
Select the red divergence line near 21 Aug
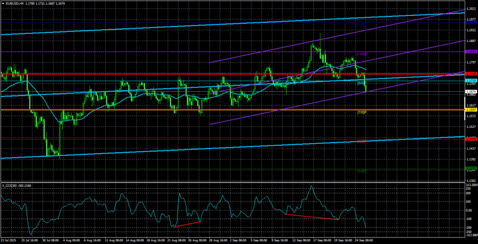pyautogui.click(x=187, y=223)
